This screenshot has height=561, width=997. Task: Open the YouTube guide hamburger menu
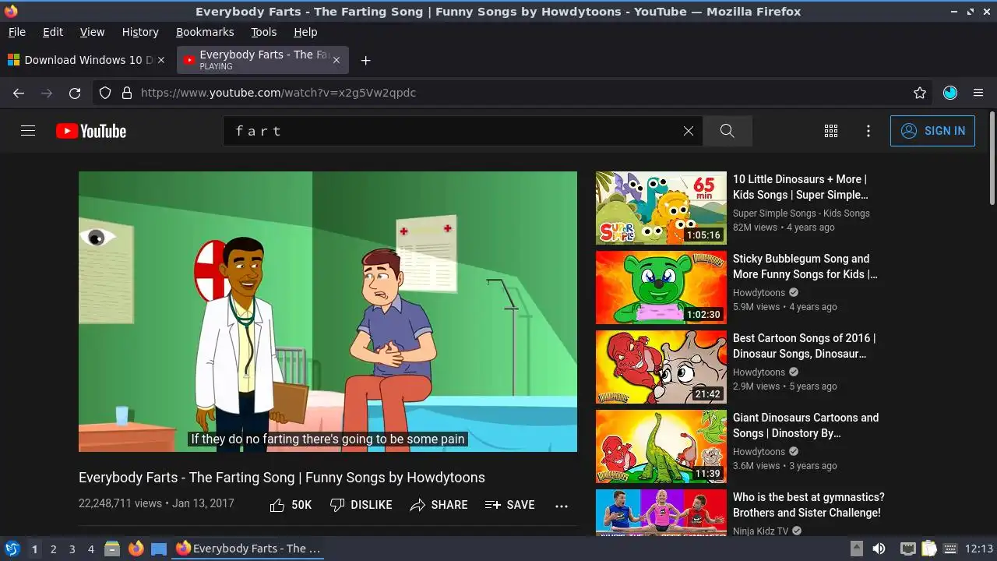[28, 131]
